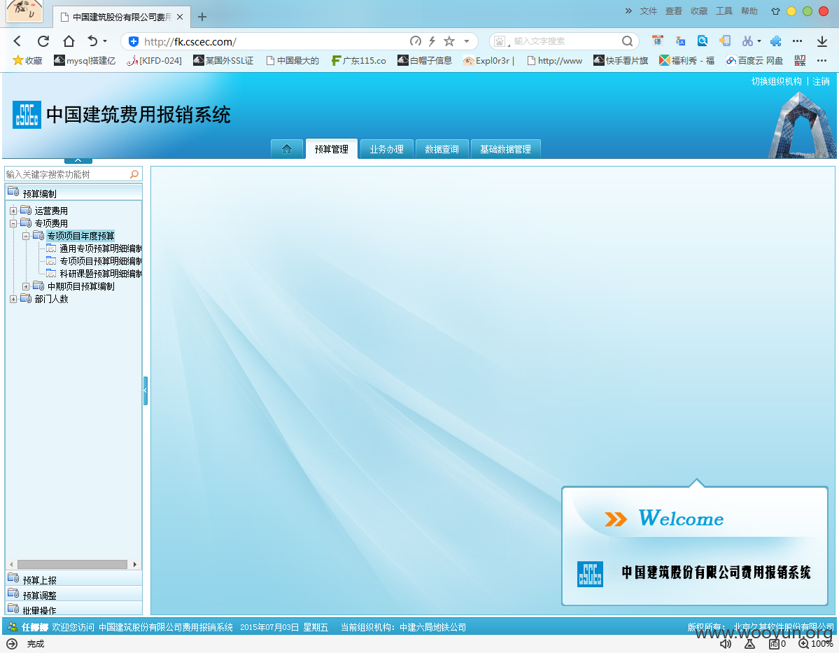Click the browser back arrow
The width and height of the screenshot is (839, 653).
coord(17,41)
